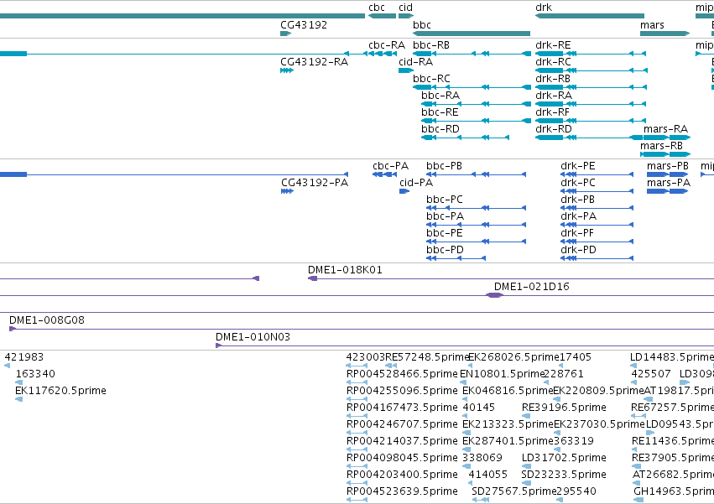Select the DME1-008G08 clone label
This screenshot has height=504, width=714.
click(47, 320)
